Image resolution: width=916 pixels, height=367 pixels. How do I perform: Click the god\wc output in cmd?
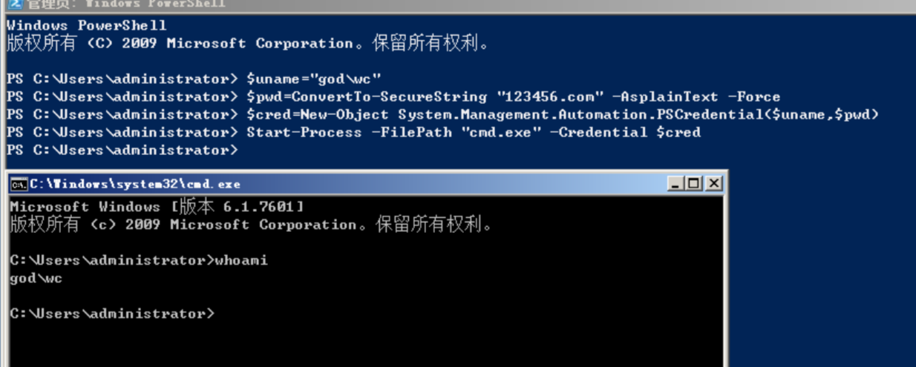click(36, 279)
